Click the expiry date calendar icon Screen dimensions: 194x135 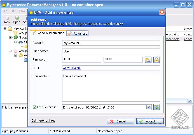156,107
